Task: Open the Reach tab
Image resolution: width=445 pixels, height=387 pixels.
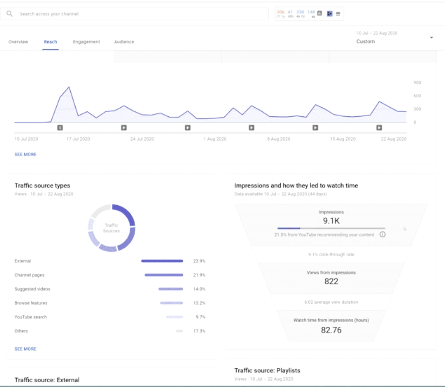Action: [50, 42]
